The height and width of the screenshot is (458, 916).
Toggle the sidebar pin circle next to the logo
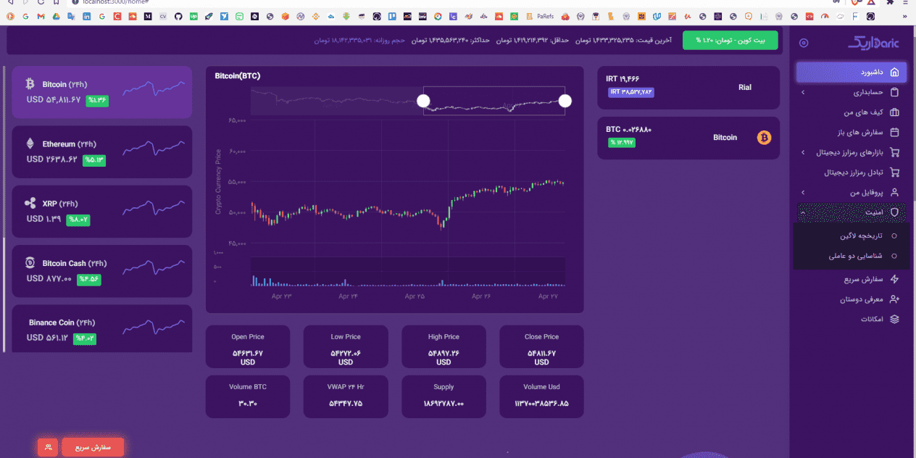tap(804, 43)
